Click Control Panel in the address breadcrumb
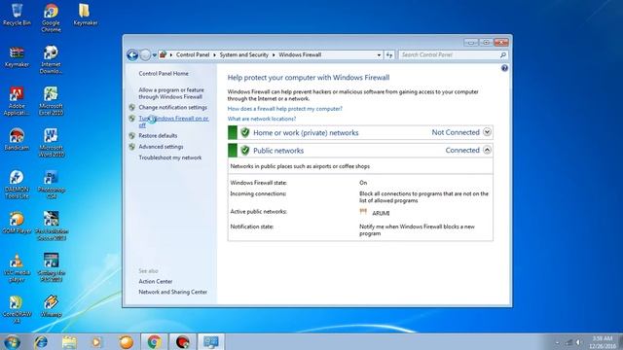623x350 pixels. [193, 54]
